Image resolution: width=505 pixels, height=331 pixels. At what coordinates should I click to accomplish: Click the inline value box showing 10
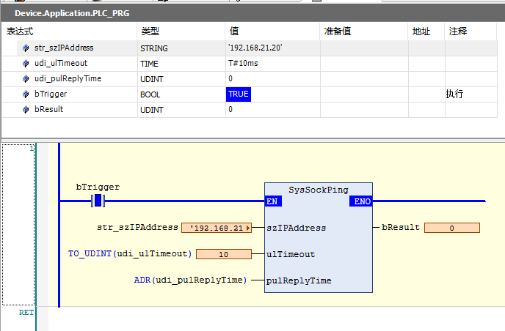tap(223, 254)
